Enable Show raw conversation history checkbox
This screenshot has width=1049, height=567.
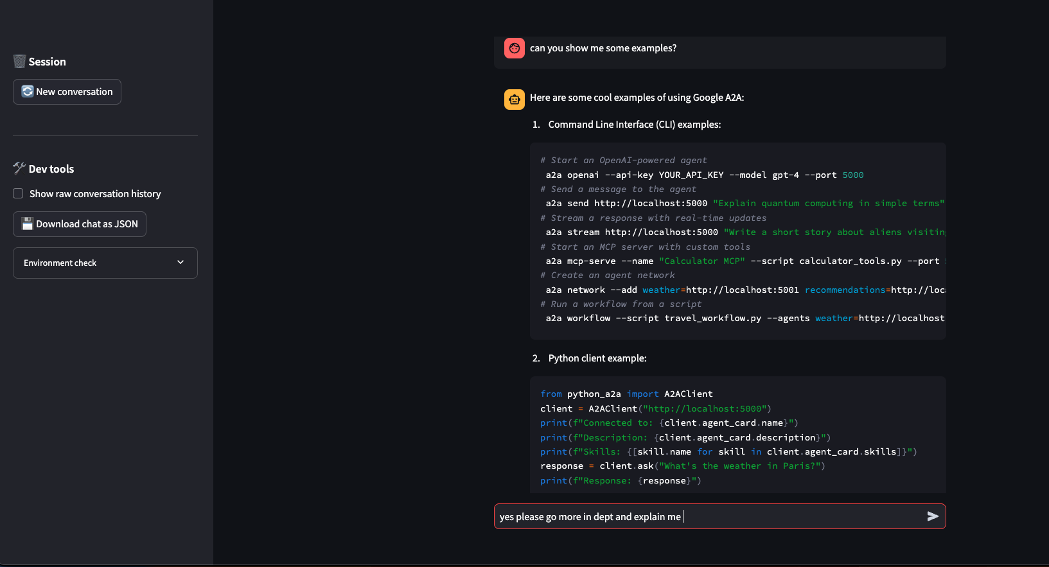pyautogui.click(x=18, y=193)
